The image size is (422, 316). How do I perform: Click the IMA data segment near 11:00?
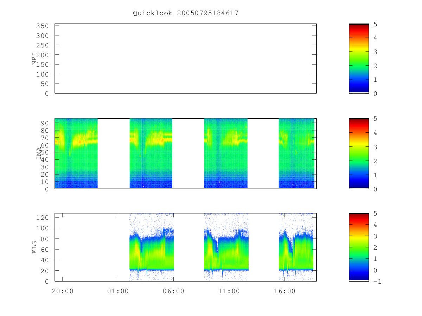[x=226, y=153]
